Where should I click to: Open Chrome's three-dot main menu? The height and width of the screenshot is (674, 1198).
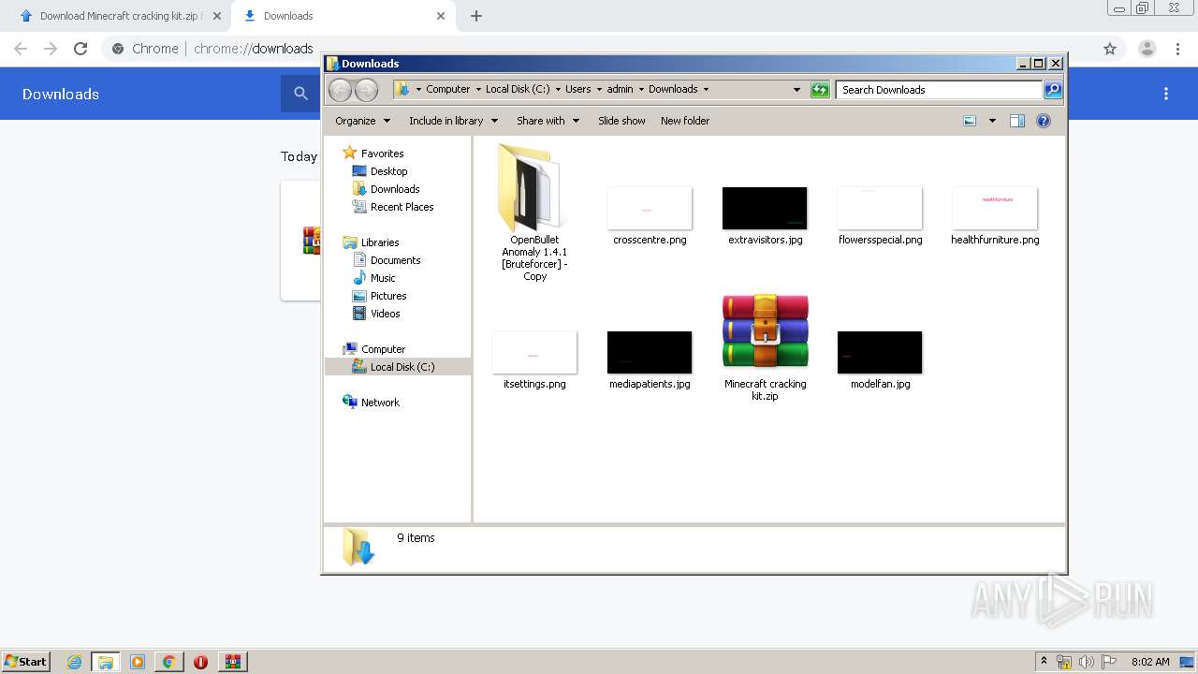point(1178,49)
